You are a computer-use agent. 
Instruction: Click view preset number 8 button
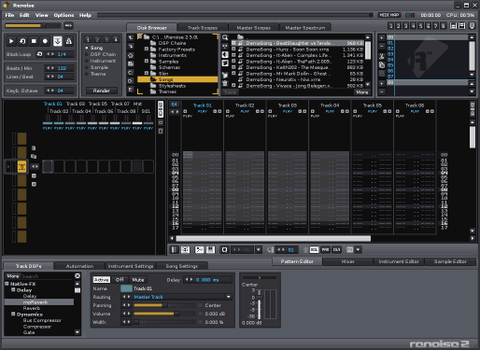(444, 26)
